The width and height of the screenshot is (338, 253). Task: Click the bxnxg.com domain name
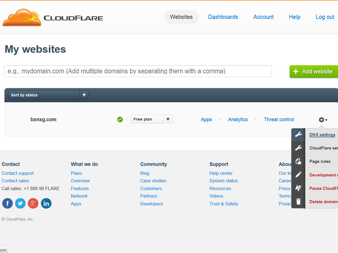(44, 119)
